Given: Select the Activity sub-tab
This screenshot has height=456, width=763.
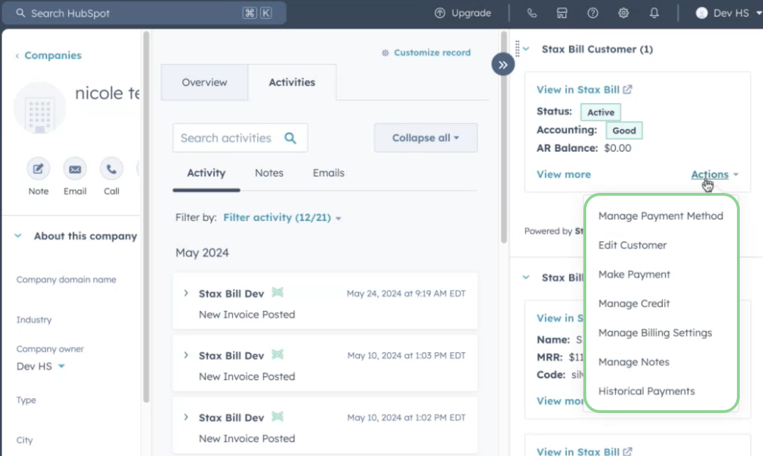Looking at the screenshot, I should pos(206,173).
